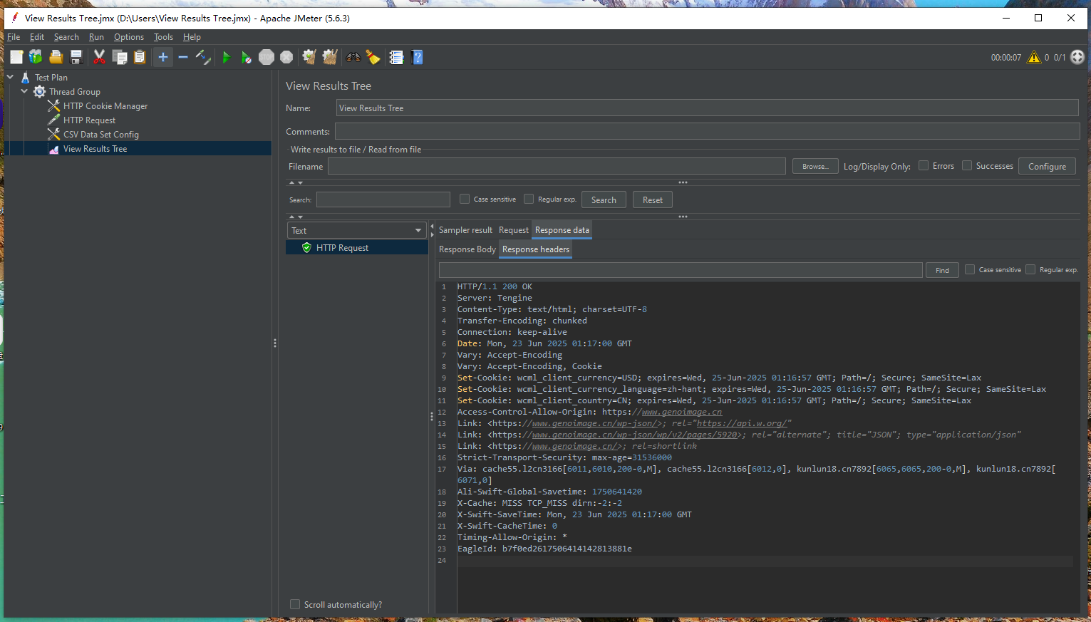Screen dimensions: 1091x622
Task: Click into the Filename input field
Action: (x=557, y=166)
